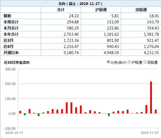Screen dimensions: 161x138
Task: Click the value 294.88
Action: 73,22
